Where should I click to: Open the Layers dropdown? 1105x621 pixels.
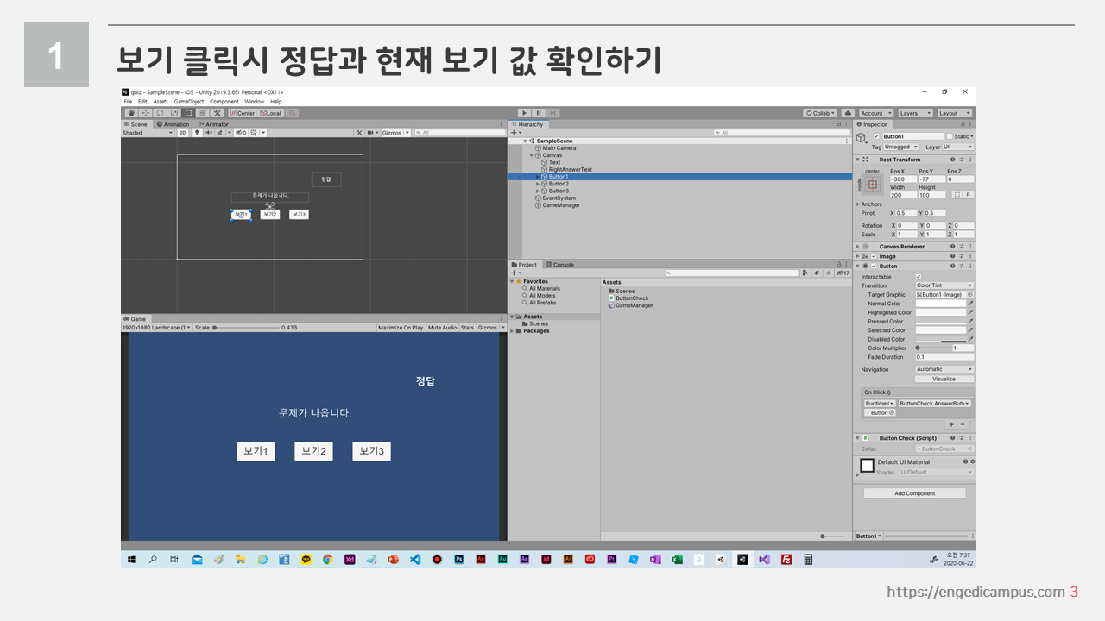[x=915, y=113]
